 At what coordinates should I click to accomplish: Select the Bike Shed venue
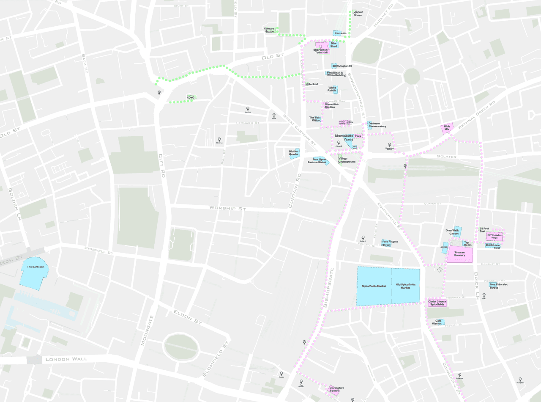point(334,44)
